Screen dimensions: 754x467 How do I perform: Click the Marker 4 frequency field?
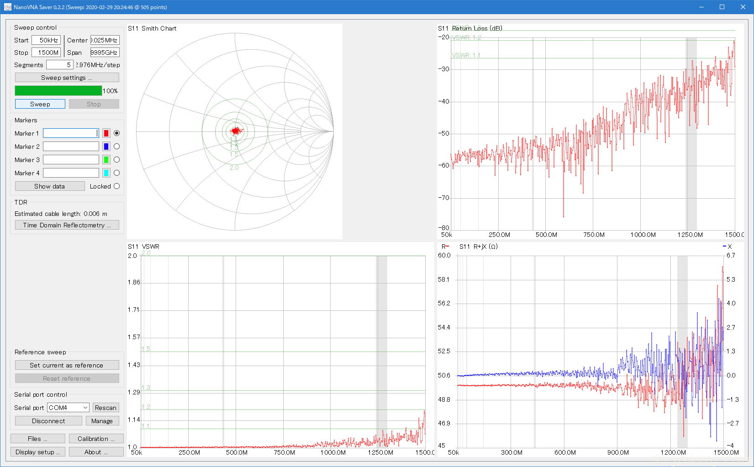pos(71,173)
